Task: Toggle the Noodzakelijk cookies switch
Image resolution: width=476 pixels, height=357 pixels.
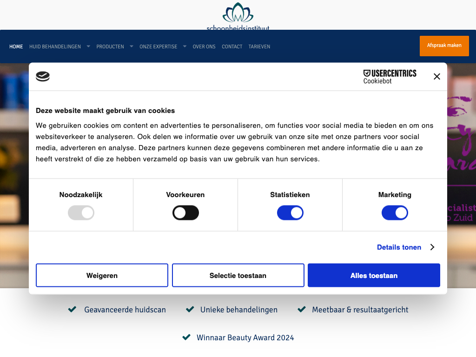Action: coord(81,213)
